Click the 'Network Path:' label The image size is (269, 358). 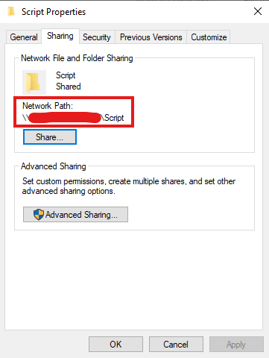click(48, 106)
